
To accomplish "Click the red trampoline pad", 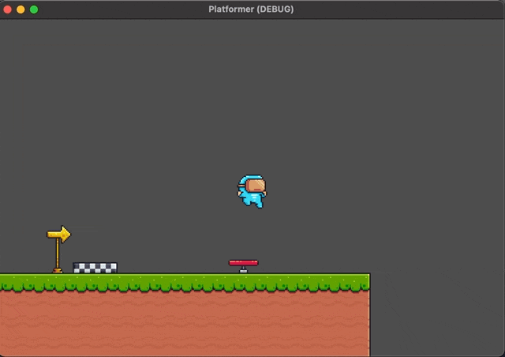I will click(243, 262).
